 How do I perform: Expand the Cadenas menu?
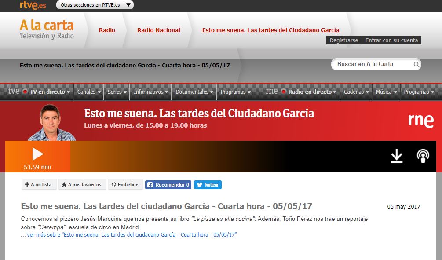[356, 92]
